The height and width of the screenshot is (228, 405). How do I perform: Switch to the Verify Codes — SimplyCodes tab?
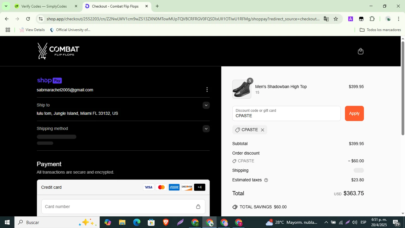coord(44,6)
